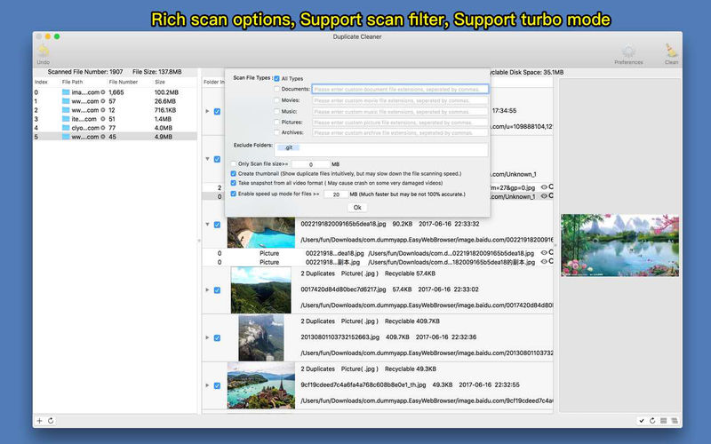Click the small circle icon in the 45-files row
This screenshot has height=444, width=711.
pyautogui.click(x=103, y=137)
